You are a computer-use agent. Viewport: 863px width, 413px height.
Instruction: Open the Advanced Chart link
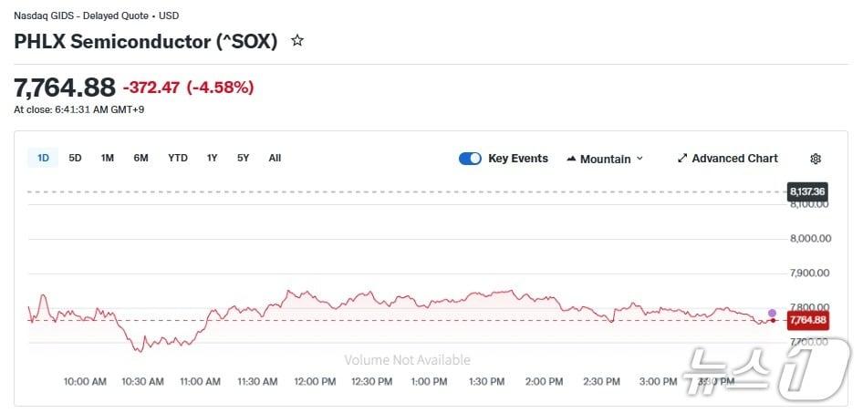pyautogui.click(x=734, y=159)
